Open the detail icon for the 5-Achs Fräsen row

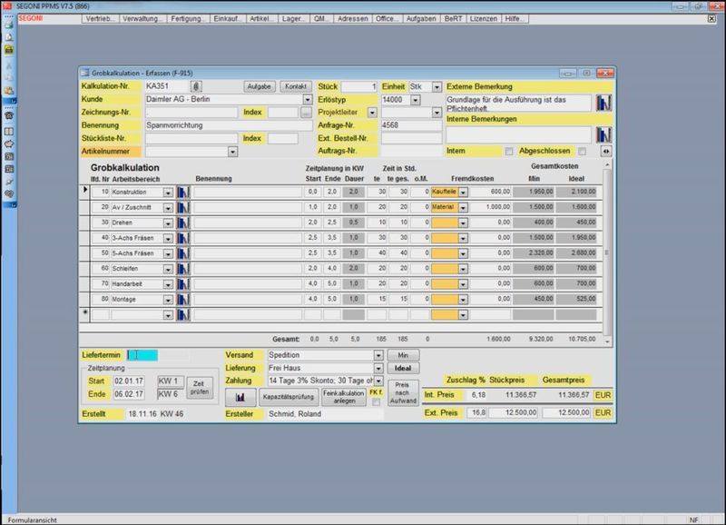183,253
